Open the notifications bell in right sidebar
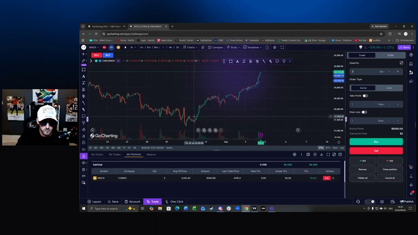Viewport: 418px width, 235px height. tap(411, 193)
